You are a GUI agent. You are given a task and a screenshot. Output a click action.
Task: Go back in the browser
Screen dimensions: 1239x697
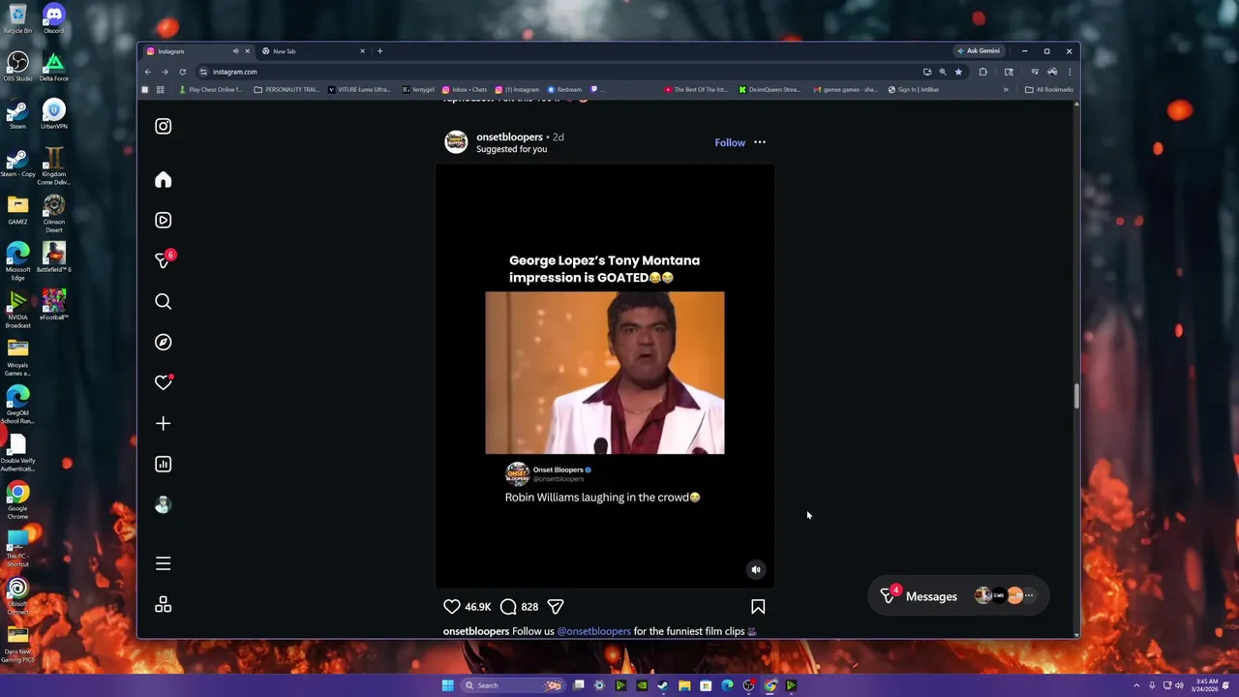click(x=148, y=72)
